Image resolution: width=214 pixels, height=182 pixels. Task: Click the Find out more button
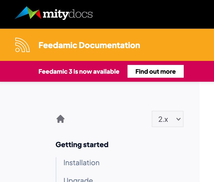click(x=155, y=71)
